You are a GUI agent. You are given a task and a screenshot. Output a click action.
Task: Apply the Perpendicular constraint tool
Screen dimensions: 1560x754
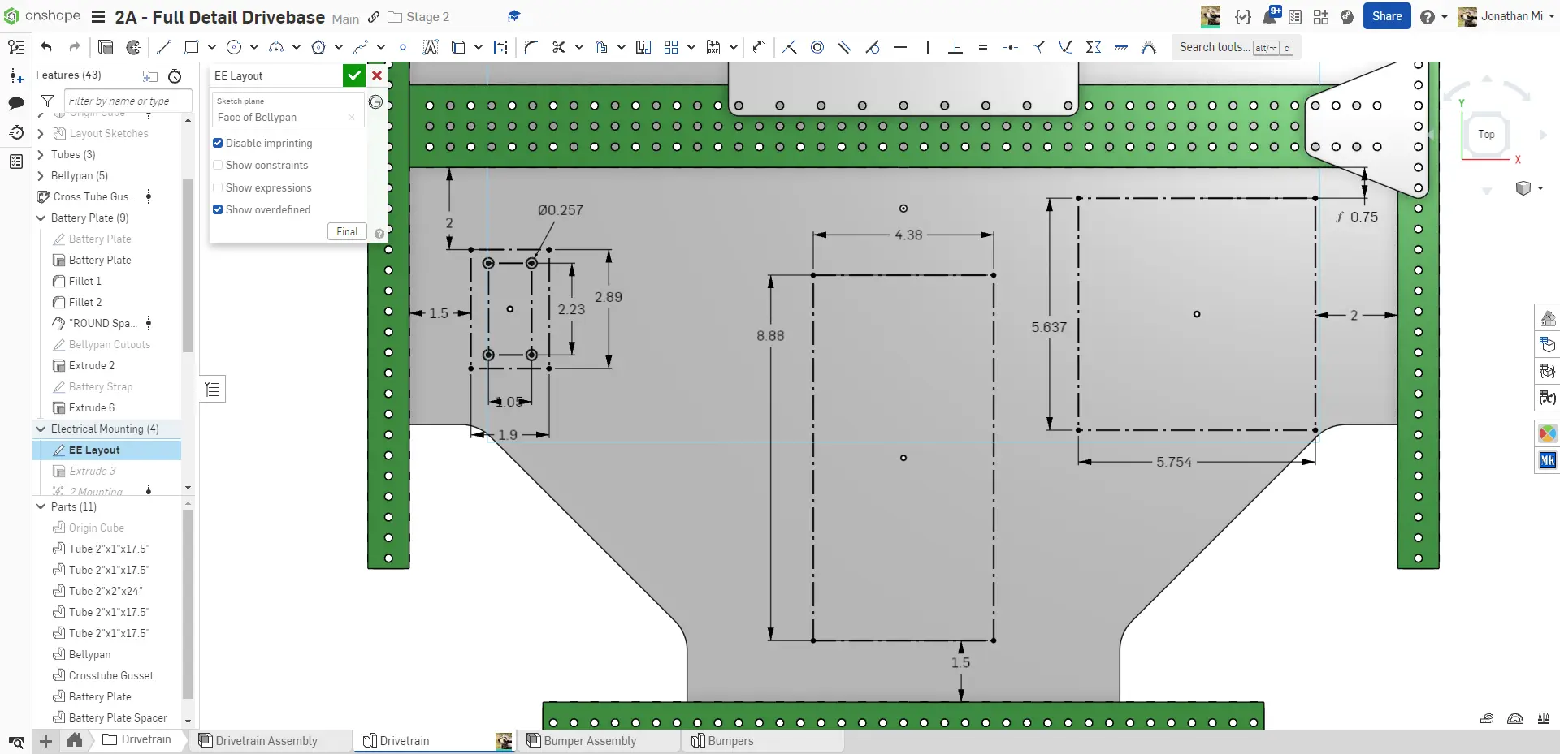pos(955,47)
